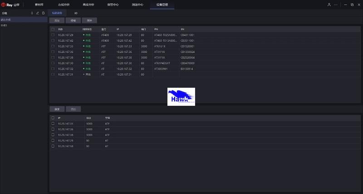363x194 pixels.
Task: Open the more options ellipsis menu
Action: coord(336,5)
